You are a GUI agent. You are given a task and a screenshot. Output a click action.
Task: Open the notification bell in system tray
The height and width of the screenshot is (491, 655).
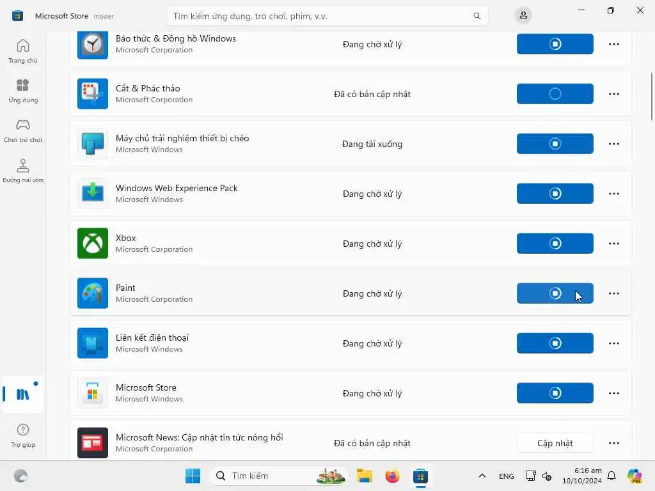point(612,476)
